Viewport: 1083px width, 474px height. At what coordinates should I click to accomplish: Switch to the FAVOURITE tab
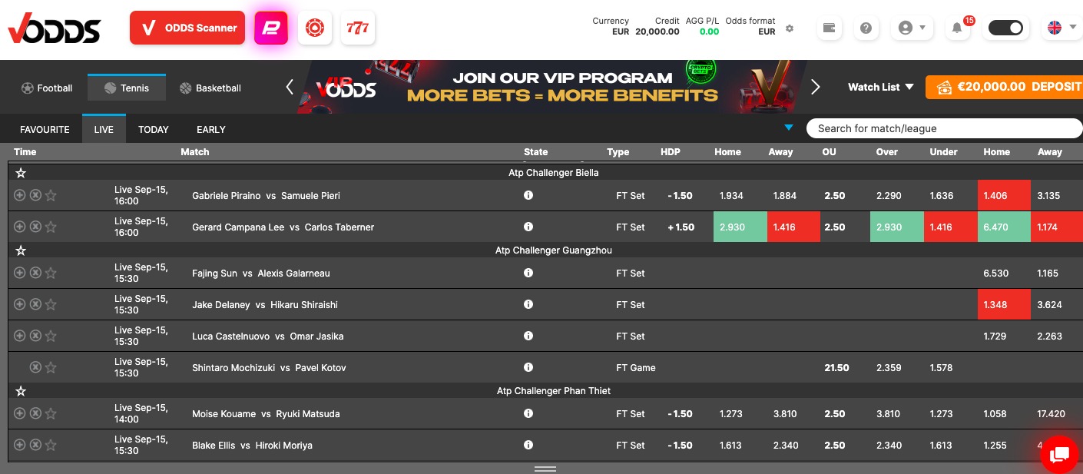pyautogui.click(x=45, y=129)
